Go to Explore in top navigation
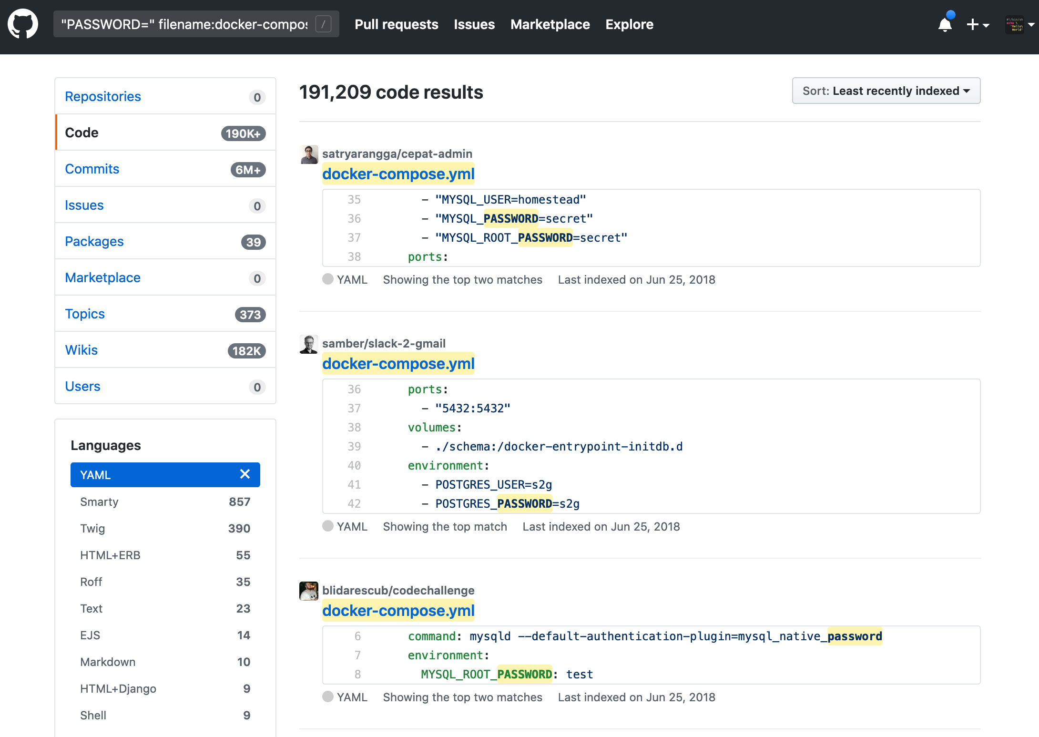The image size is (1039, 737). click(629, 24)
